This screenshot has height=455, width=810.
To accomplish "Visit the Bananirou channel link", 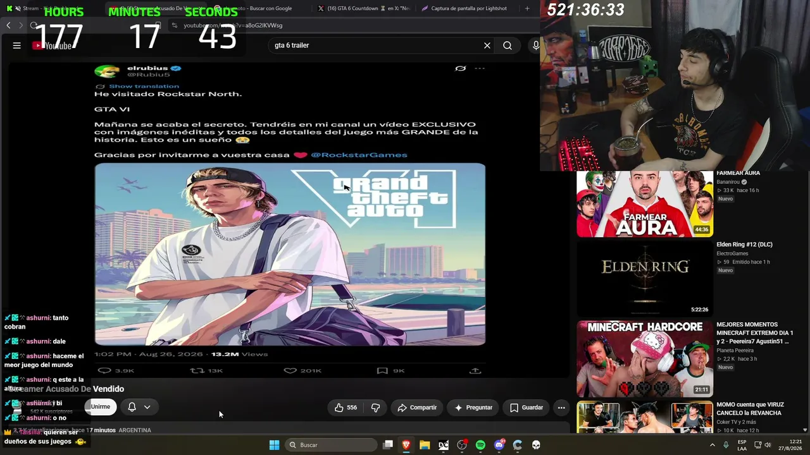I will coord(728,182).
